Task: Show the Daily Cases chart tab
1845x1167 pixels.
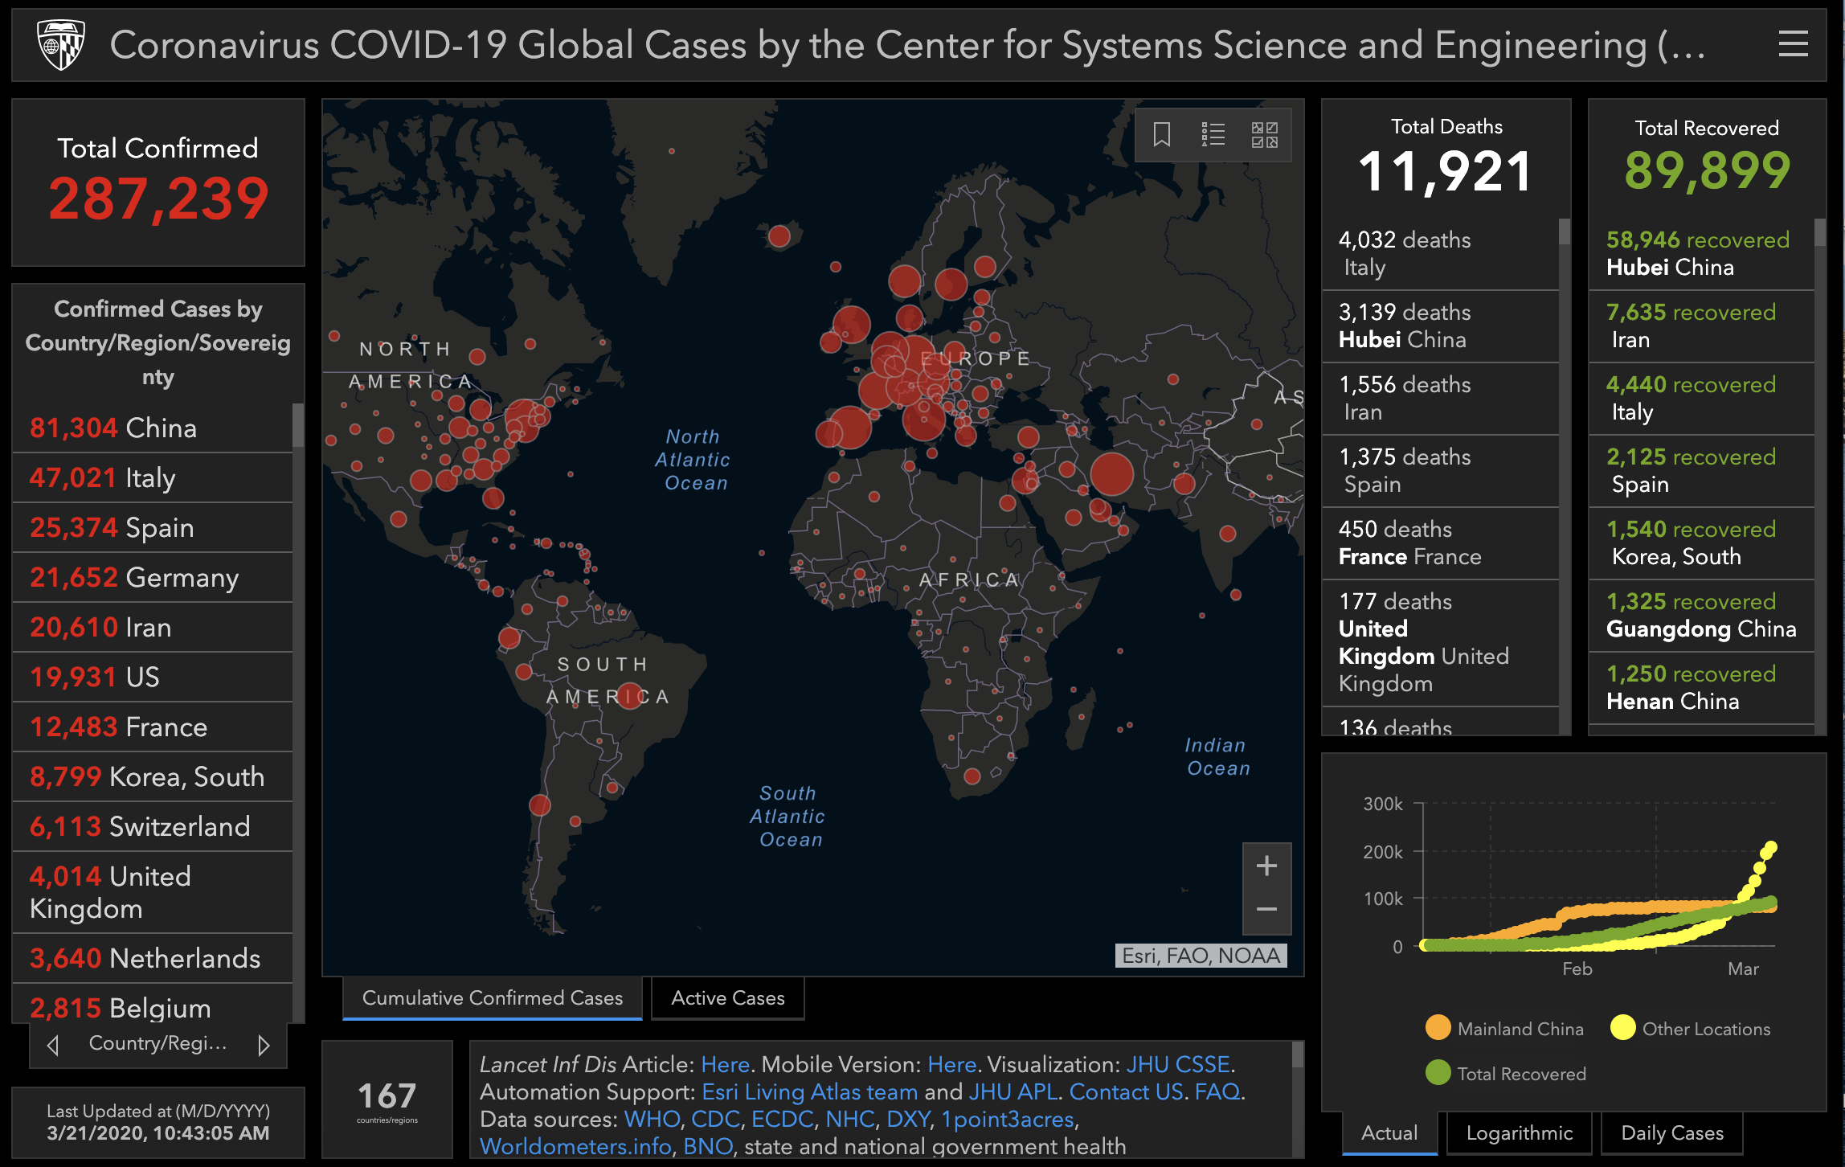Action: pyautogui.click(x=1671, y=1133)
